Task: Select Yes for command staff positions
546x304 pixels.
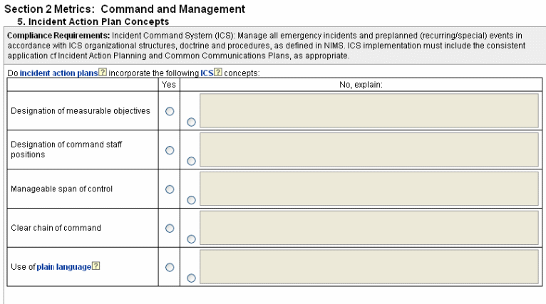Action: click(170, 150)
